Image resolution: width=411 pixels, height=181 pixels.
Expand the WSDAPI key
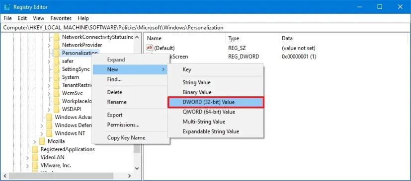coord(49,109)
